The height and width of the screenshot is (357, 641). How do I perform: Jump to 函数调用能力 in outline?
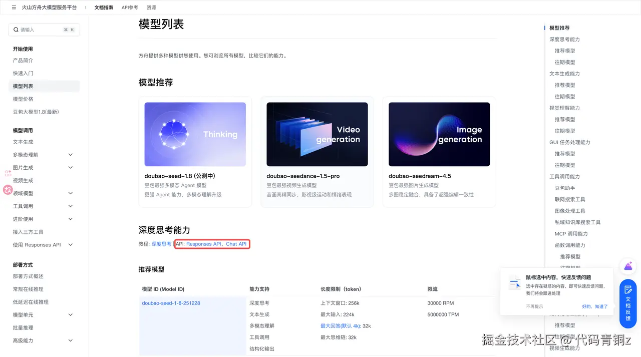[x=570, y=245]
